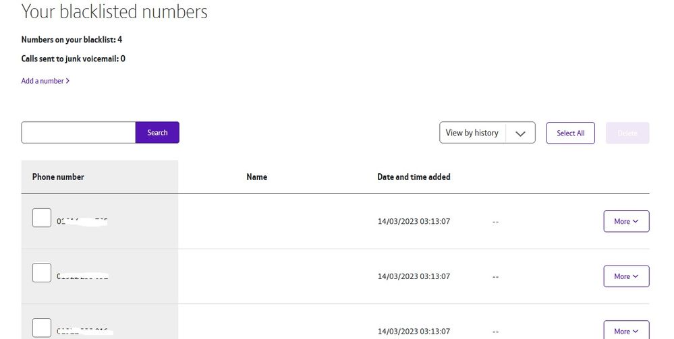Tick the checkbox in the second row

pos(42,273)
